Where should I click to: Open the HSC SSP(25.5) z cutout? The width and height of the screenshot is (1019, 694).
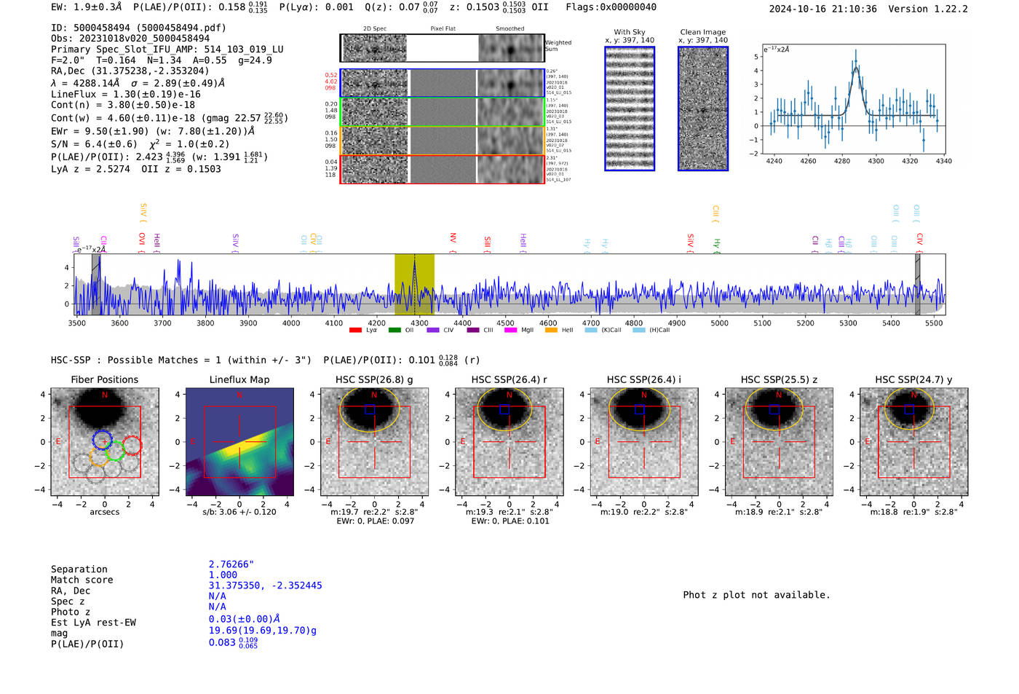click(779, 441)
